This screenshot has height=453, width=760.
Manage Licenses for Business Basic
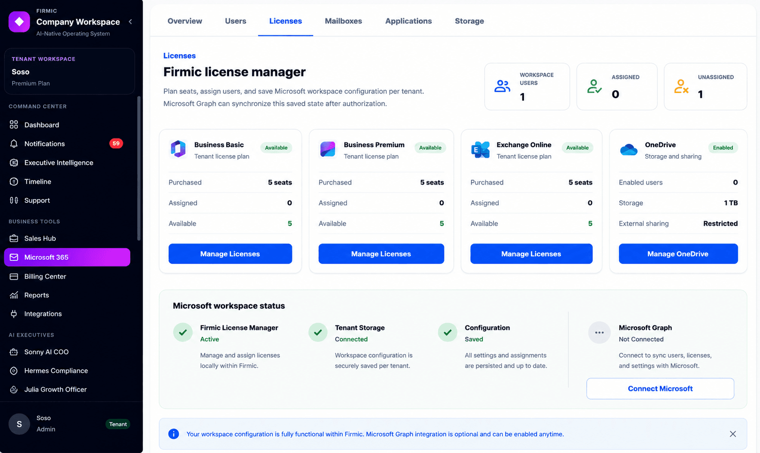coord(230,254)
